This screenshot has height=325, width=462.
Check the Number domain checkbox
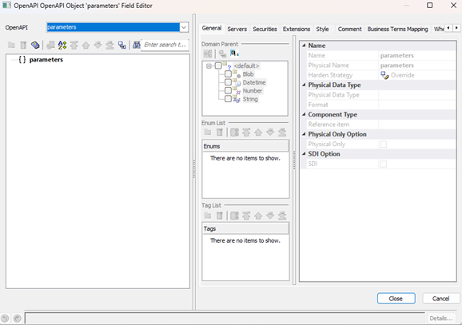[x=228, y=90]
